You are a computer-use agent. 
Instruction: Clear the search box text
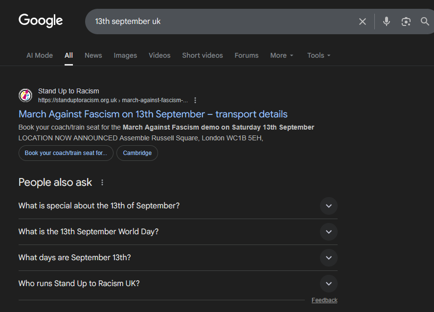click(363, 22)
